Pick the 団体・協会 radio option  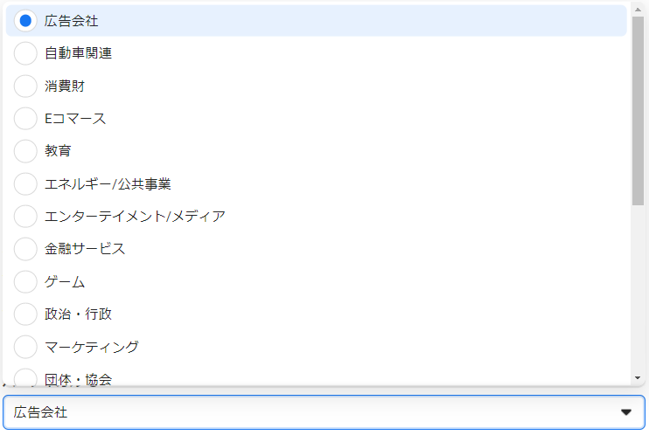click(x=26, y=377)
